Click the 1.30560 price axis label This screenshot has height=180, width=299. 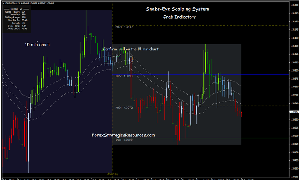coord(294,136)
